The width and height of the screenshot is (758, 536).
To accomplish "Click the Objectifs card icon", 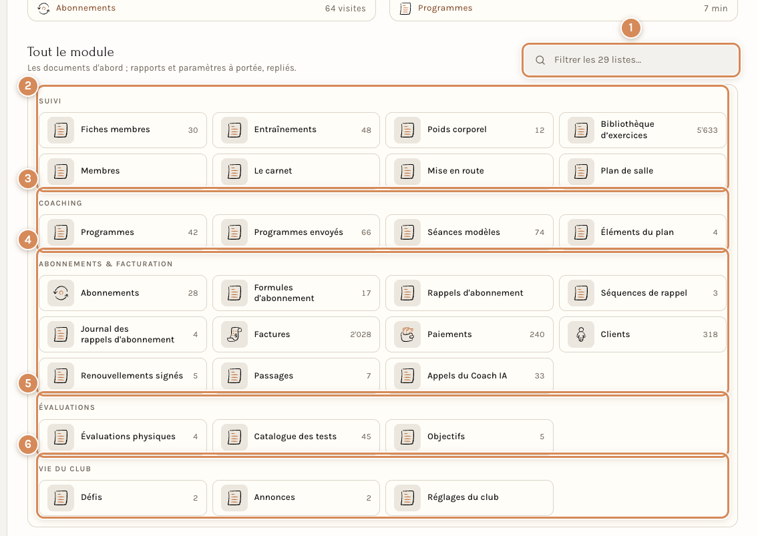I will [407, 437].
